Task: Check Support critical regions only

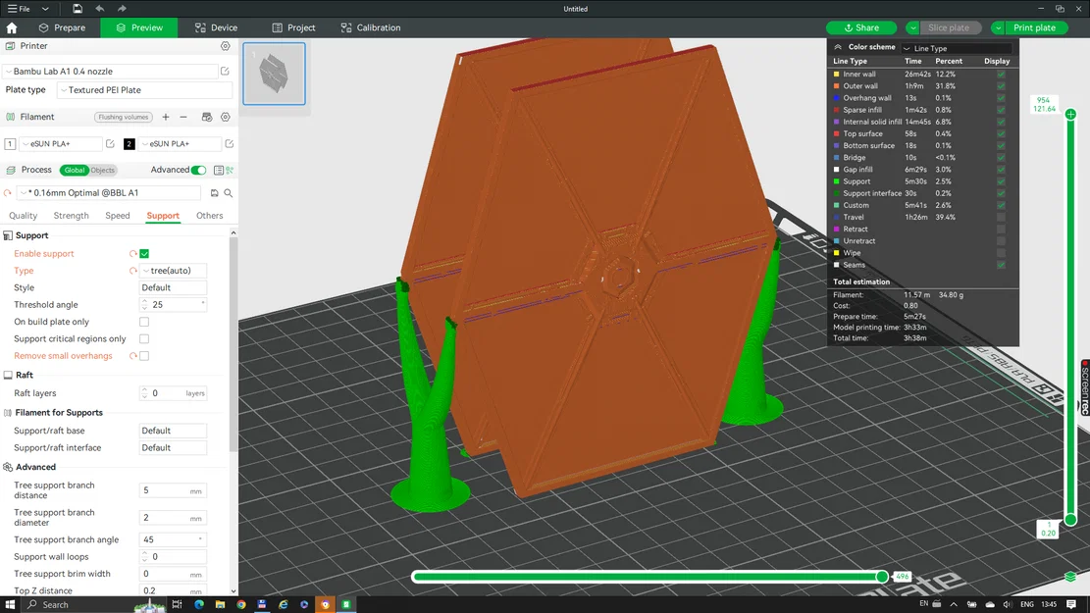Action: point(144,339)
